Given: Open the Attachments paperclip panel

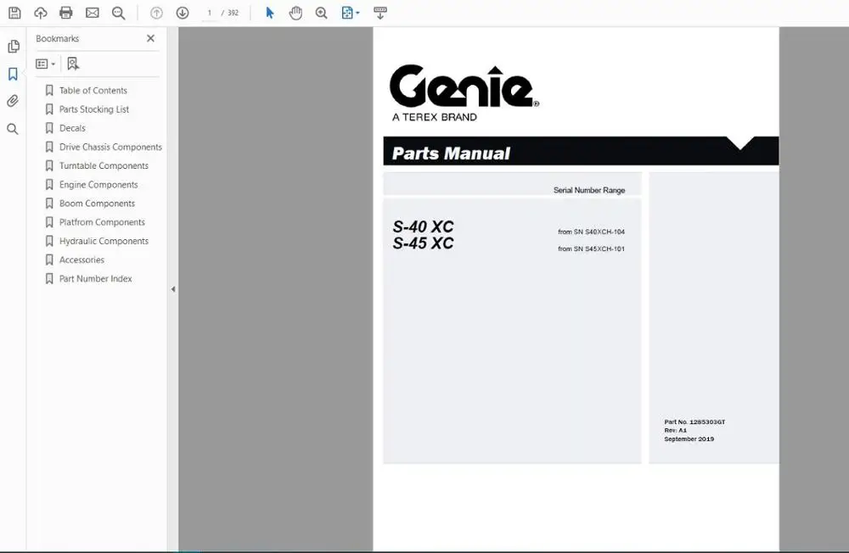Looking at the screenshot, I should 13,101.
